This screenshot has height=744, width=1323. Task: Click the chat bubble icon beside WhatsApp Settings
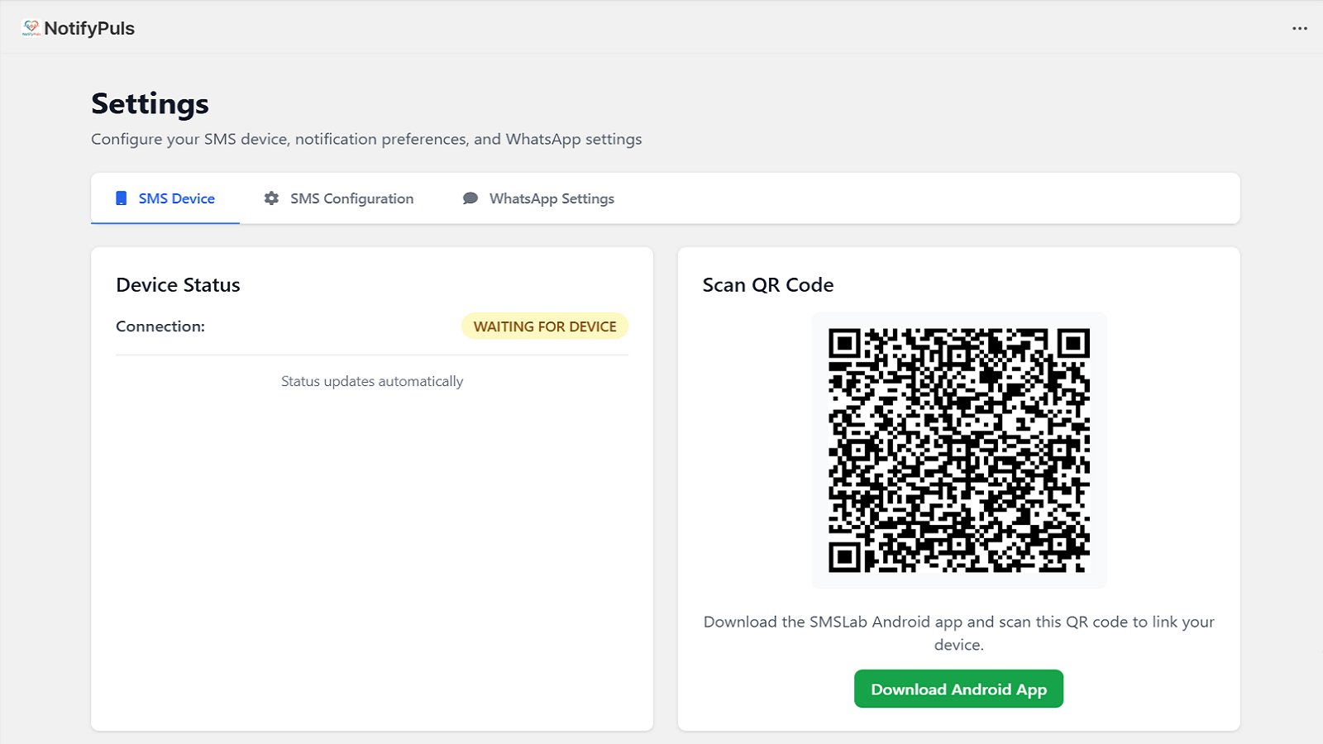point(470,198)
